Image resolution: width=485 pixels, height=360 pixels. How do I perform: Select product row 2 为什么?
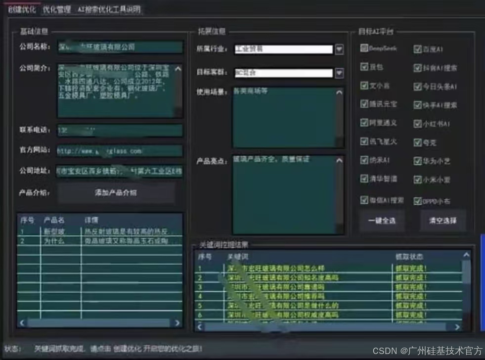point(99,241)
